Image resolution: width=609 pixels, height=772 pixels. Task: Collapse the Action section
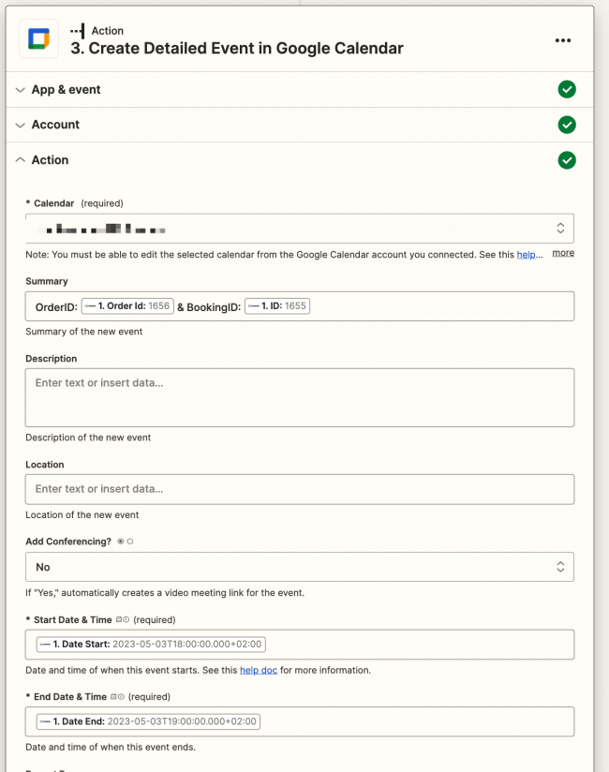click(50, 160)
